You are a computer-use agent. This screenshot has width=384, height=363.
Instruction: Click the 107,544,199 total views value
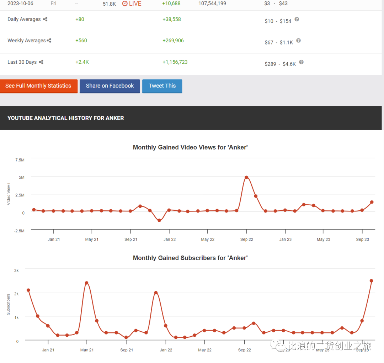pyautogui.click(x=212, y=4)
